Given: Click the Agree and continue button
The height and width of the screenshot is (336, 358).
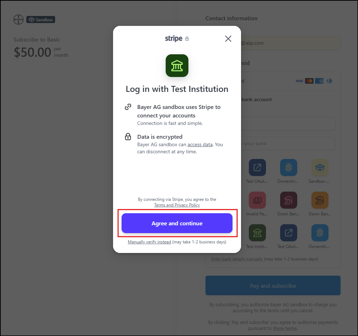Looking at the screenshot, I should tap(177, 223).
